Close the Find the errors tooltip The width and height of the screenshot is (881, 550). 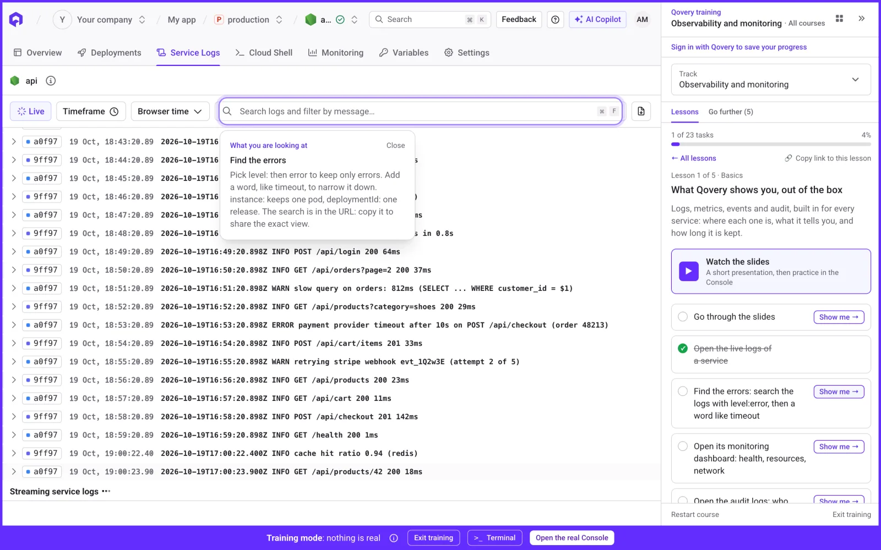(395, 146)
